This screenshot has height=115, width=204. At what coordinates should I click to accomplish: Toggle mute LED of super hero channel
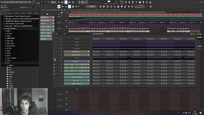coord(54,61)
